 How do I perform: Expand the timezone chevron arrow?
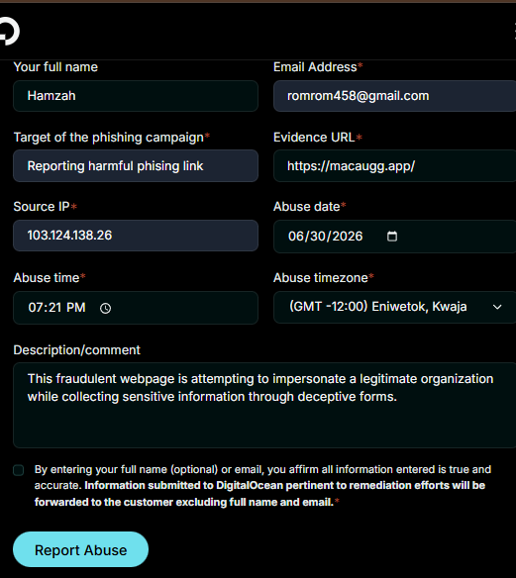pos(497,307)
